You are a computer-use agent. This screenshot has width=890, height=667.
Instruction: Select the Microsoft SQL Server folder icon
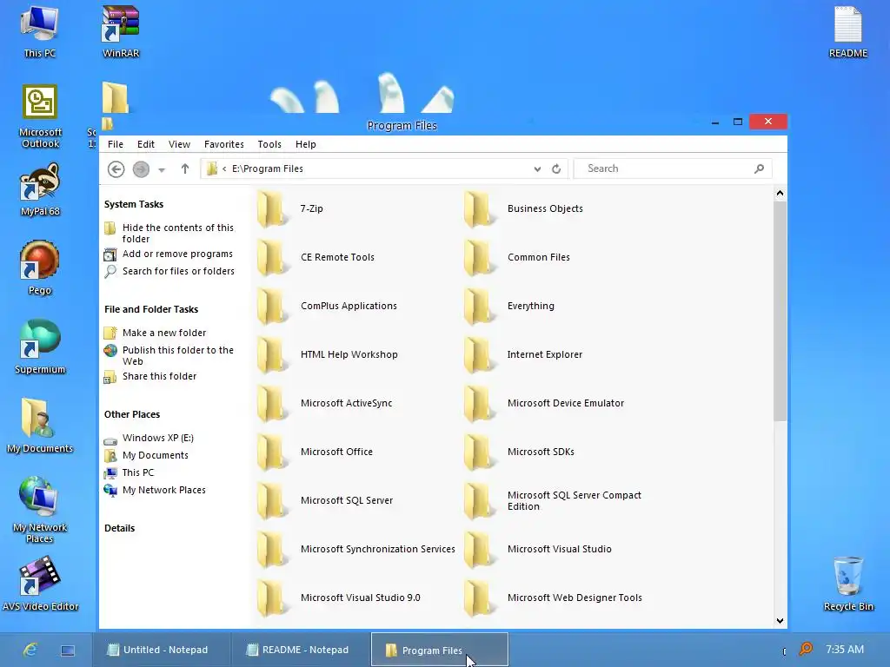click(272, 501)
